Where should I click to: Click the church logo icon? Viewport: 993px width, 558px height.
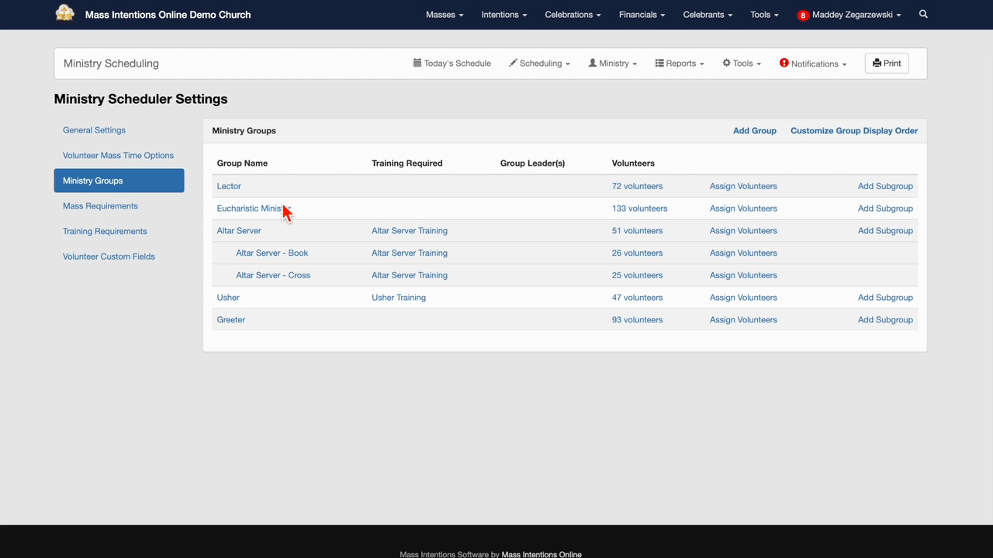coord(65,13)
